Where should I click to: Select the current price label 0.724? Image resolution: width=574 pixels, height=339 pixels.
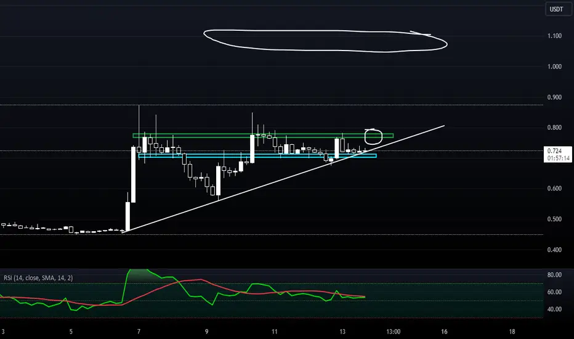554,151
